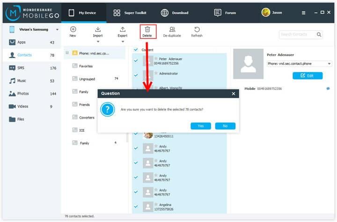Open the Music section in sidebar
Viewport: 337px width, 222px height.
coord(32,81)
